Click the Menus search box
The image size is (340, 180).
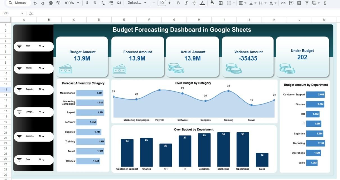click(17, 3)
